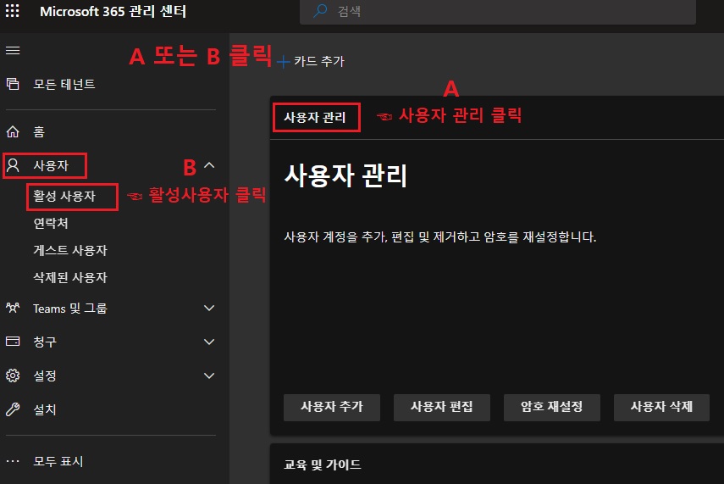Open 활성 사용자 under Users
Viewport: 724px width, 484px height.
[x=64, y=196]
